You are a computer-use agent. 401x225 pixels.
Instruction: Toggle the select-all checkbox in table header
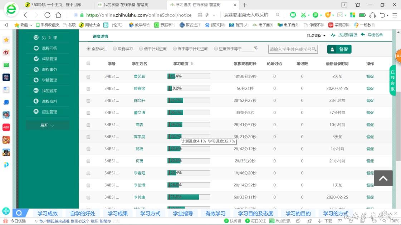(88, 64)
